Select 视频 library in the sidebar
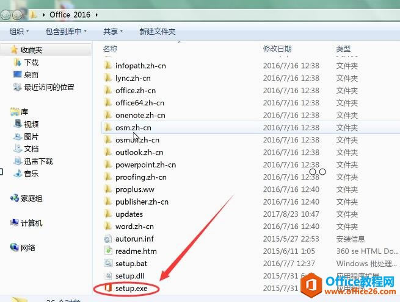Screen dimensions: 400x302 click(x=31, y=124)
